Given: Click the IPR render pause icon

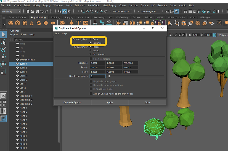Looking at the screenshot, I should pos(218,11).
